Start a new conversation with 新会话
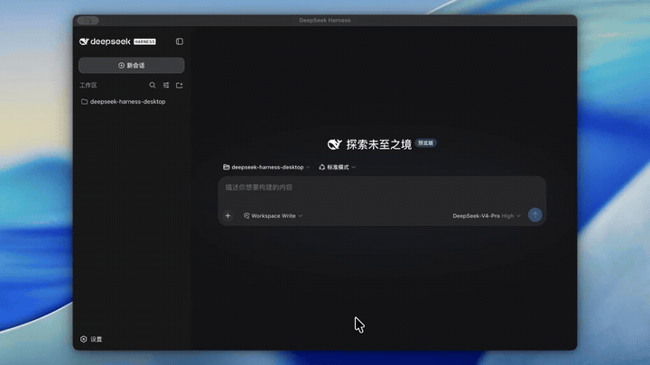 [x=132, y=66]
